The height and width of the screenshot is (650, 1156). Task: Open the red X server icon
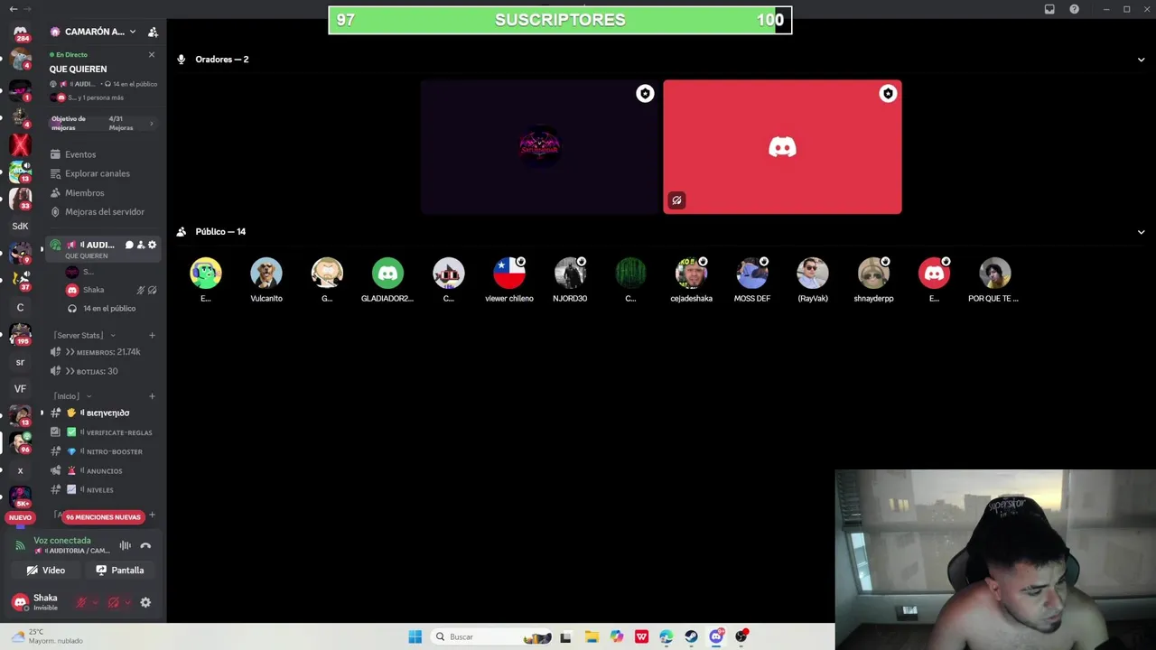point(20,144)
